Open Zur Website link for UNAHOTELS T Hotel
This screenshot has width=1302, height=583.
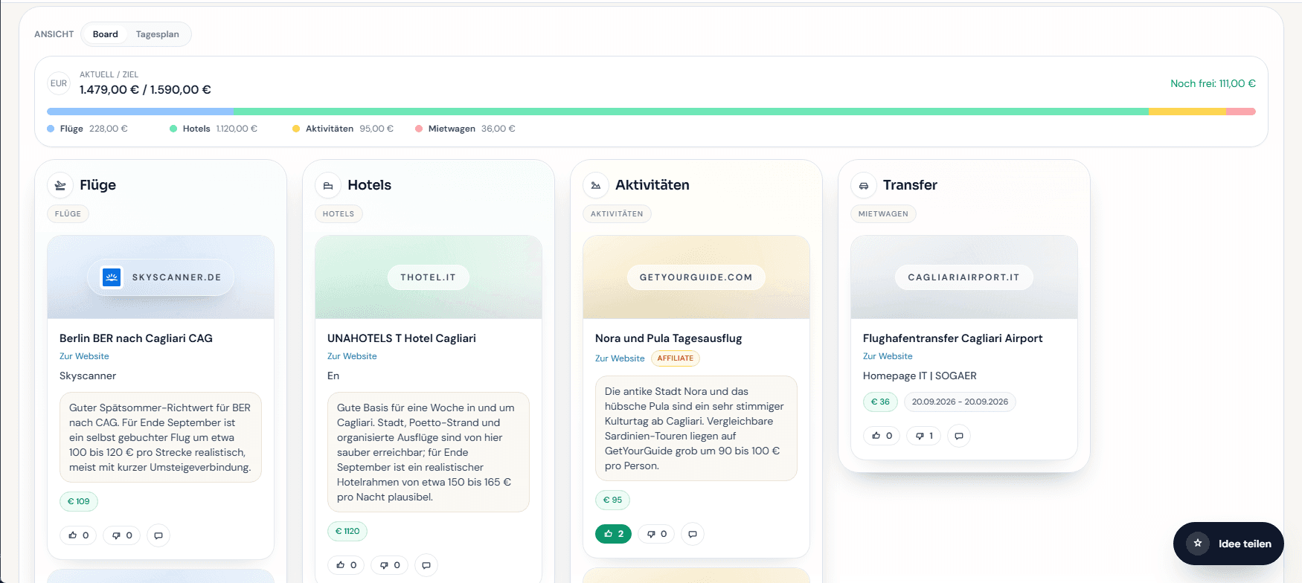pos(352,356)
